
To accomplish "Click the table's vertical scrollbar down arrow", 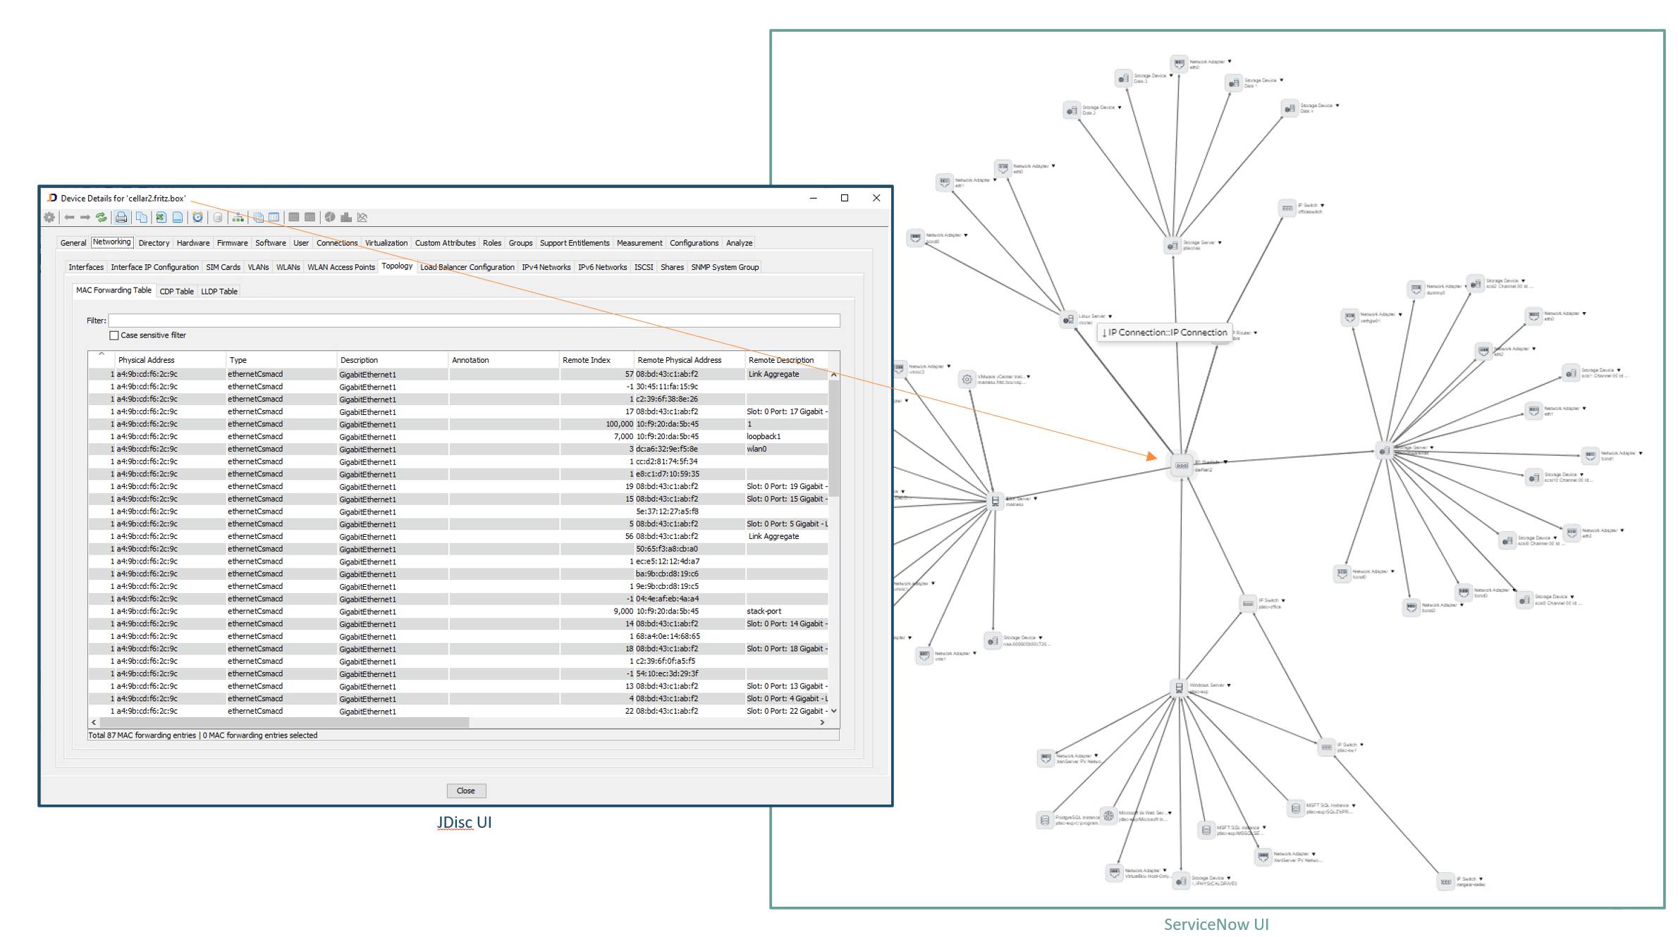I will 834,712.
